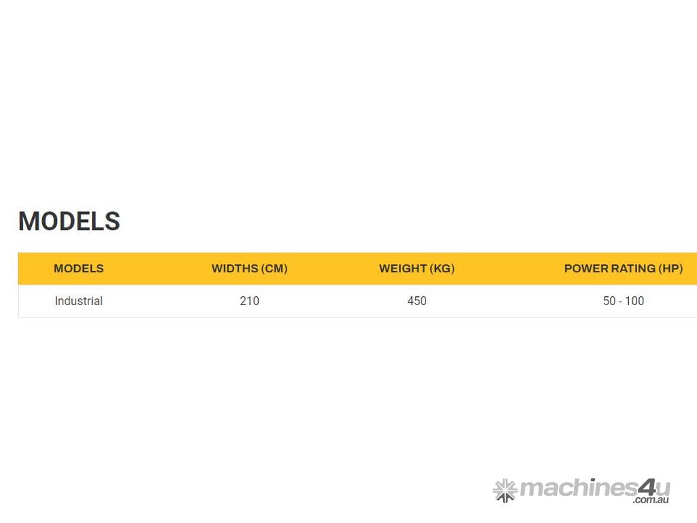The height and width of the screenshot is (523, 697).
Task: Select the 210 width value
Action: [x=249, y=301]
